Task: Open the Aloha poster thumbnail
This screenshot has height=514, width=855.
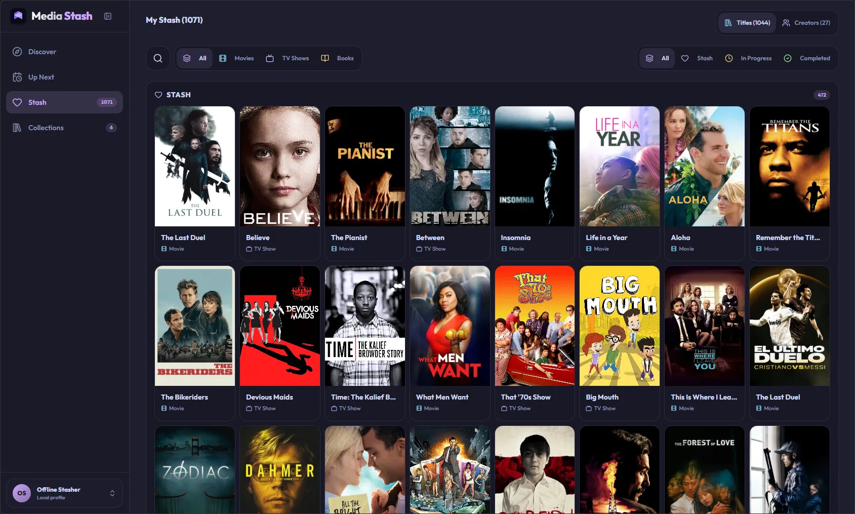Action: pos(705,166)
